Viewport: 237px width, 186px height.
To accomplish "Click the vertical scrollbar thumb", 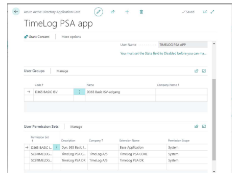I will click(x=214, y=120).
